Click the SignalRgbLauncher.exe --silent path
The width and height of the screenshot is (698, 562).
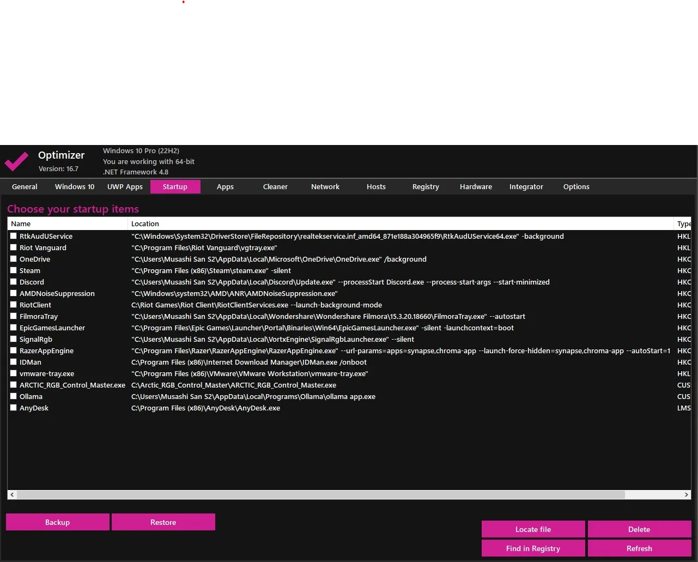tap(272, 339)
